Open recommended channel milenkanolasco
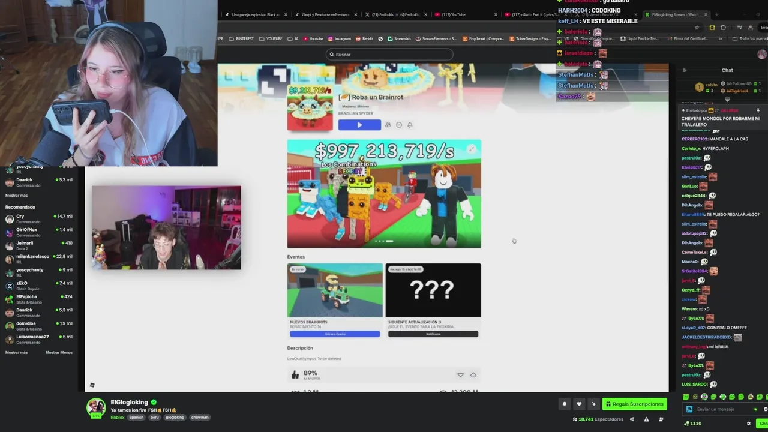 pyautogui.click(x=39, y=259)
